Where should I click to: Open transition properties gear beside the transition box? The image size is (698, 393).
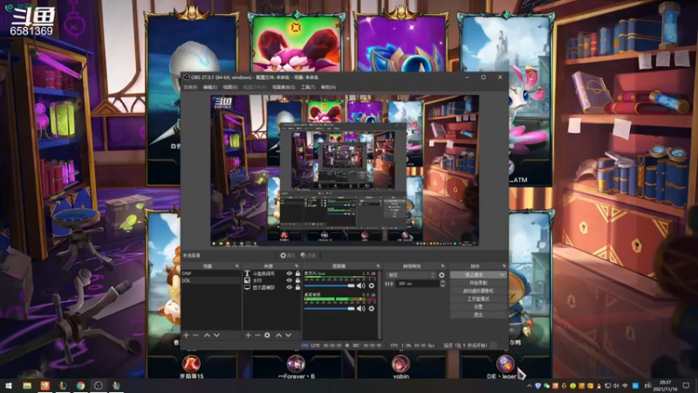click(x=441, y=275)
